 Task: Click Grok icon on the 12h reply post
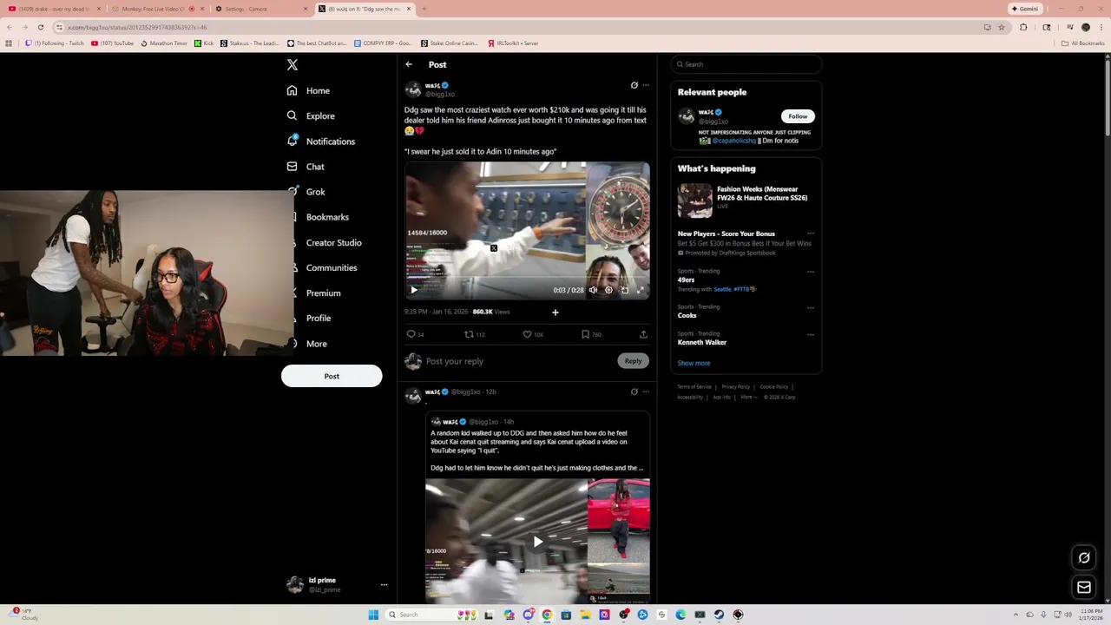pyautogui.click(x=634, y=391)
